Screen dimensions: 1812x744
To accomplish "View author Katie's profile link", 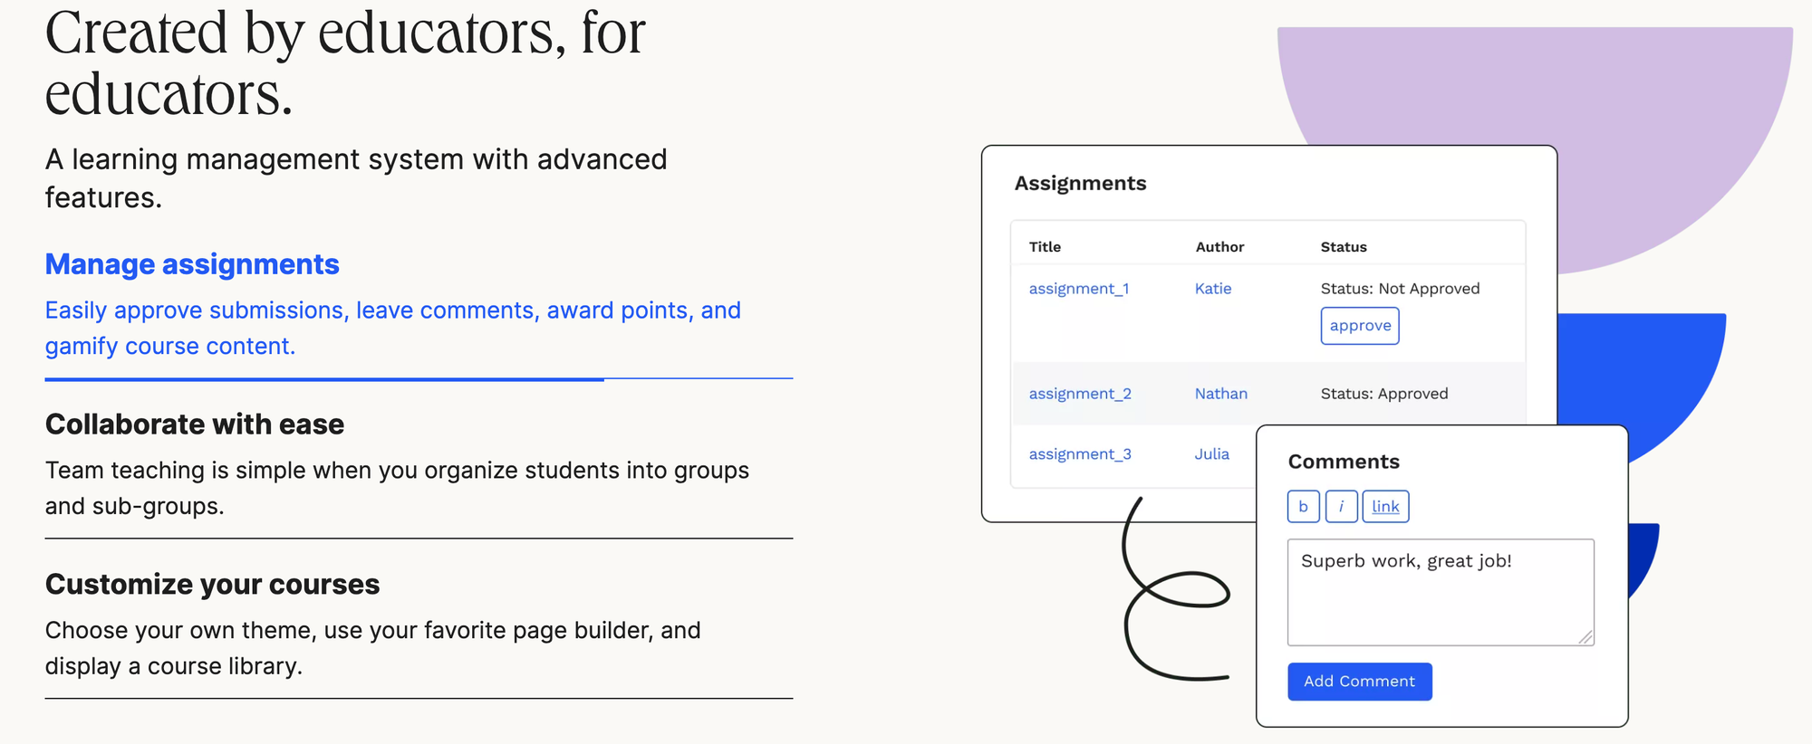I will (x=1212, y=288).
